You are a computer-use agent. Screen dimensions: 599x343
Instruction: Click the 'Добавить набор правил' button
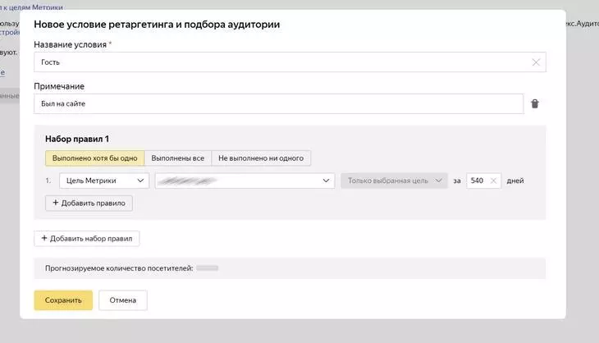[x=87, y=238]
